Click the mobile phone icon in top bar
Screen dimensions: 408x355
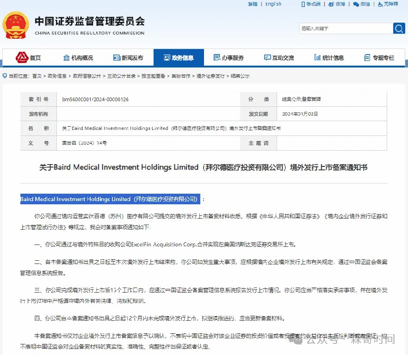click(x=303, y=4)
